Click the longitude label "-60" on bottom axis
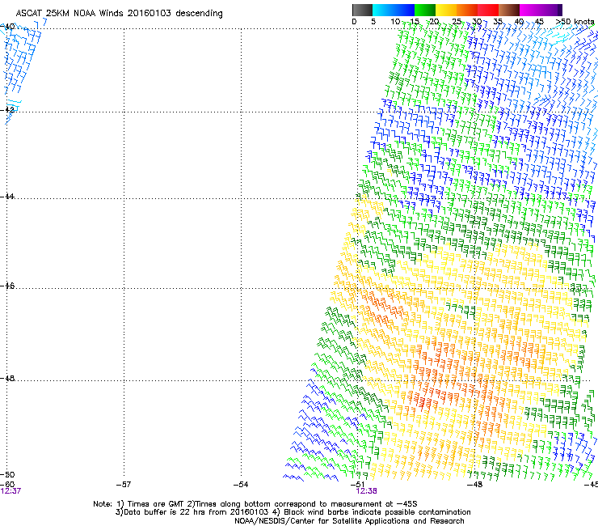 point(7,485)
